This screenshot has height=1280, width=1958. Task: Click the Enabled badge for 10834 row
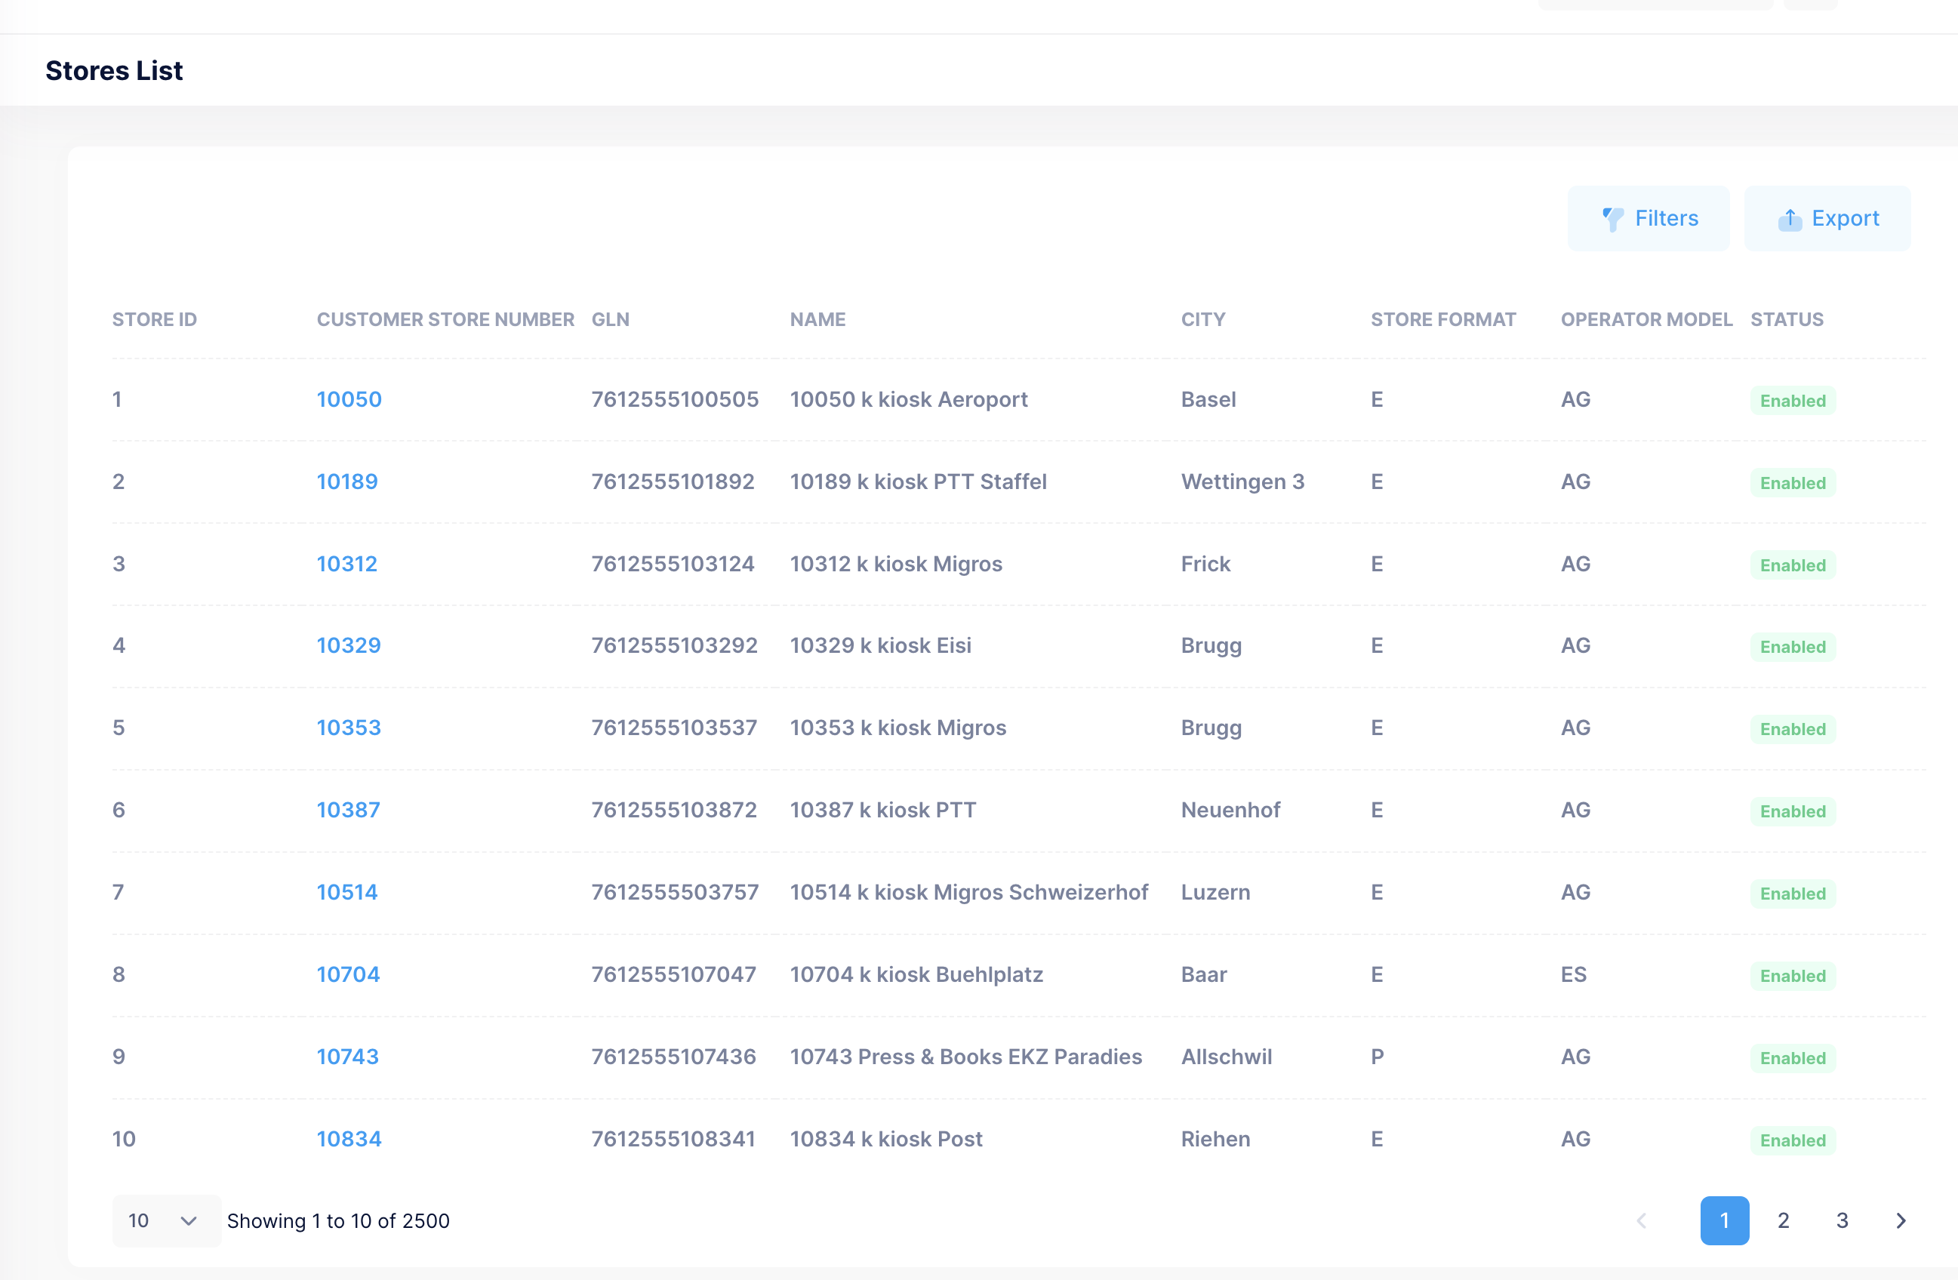1793,1140
